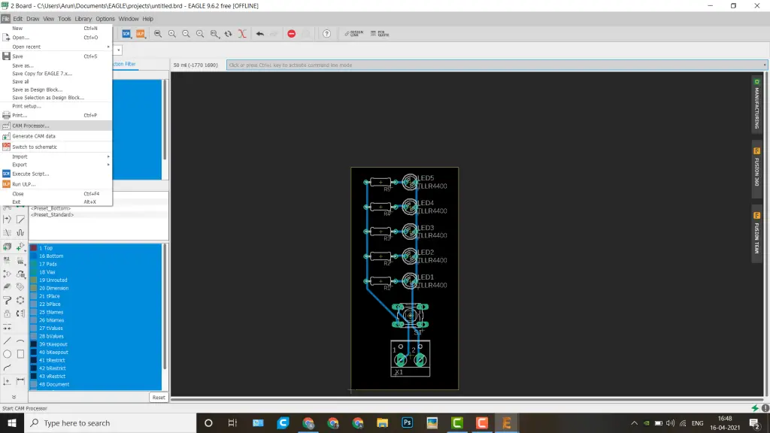Choose Save as Design Block entry
This screenshot has height=433, width=770.
coord(56,90)
